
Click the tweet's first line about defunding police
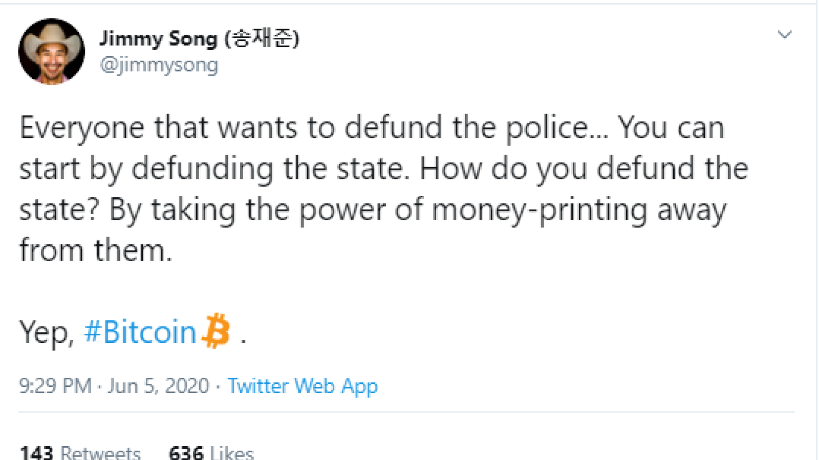point(372,127)
